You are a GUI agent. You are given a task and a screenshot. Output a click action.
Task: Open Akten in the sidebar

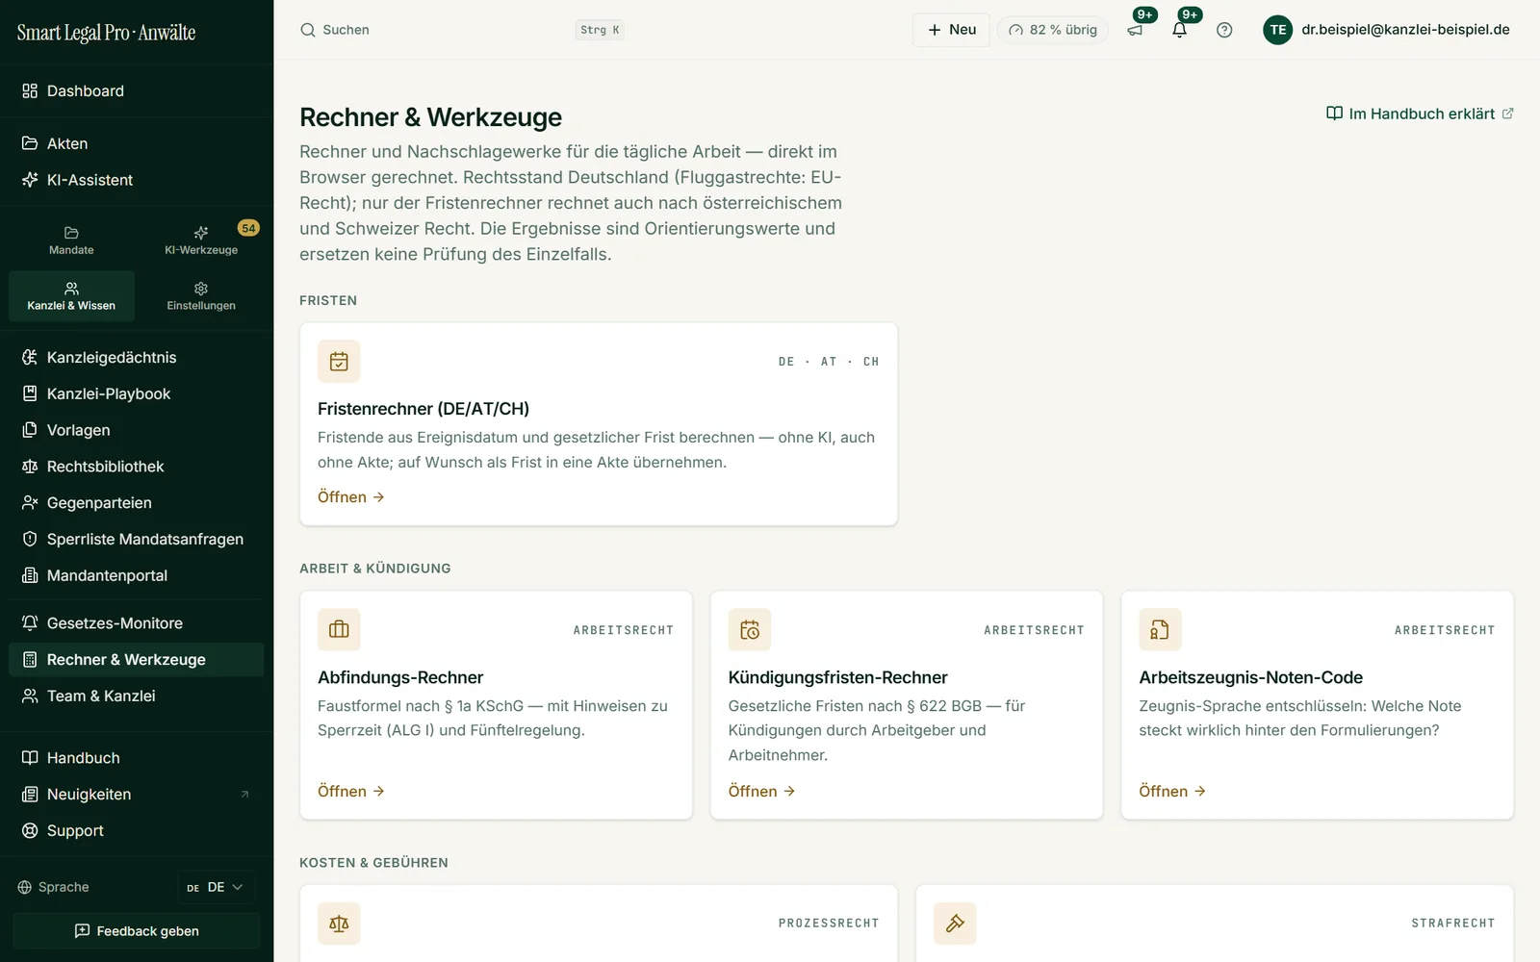tap(137, 143)
